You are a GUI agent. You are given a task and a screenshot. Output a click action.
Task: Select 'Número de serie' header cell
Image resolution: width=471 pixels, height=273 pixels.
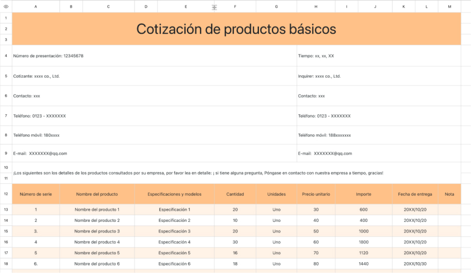pos(36,194)
